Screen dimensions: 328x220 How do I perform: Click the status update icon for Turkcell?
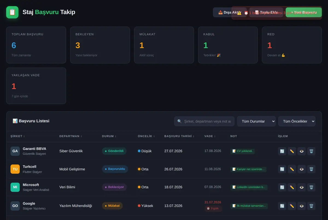282,169
